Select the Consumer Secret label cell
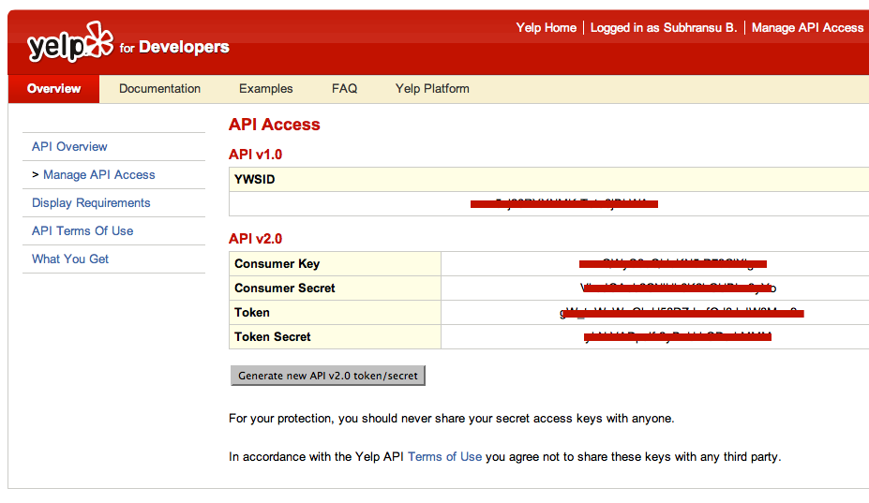Viewport: 869px width, 503px height. tap(335, 288)
